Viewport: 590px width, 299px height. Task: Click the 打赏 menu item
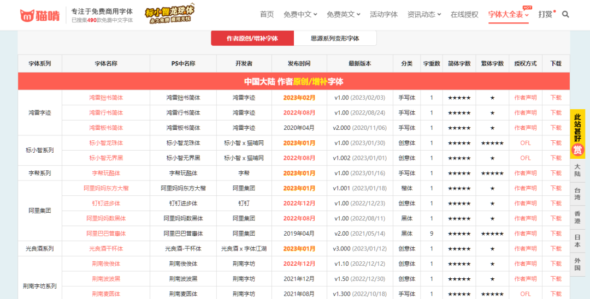coord(545,15)
